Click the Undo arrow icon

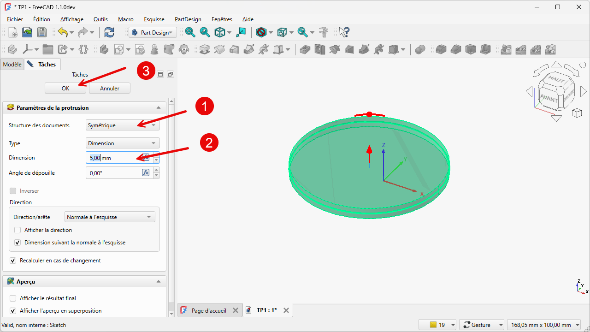tap(62, 32)
